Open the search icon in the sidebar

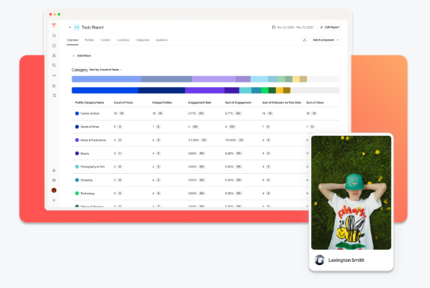pyautogui.click(x=54, y=36)
